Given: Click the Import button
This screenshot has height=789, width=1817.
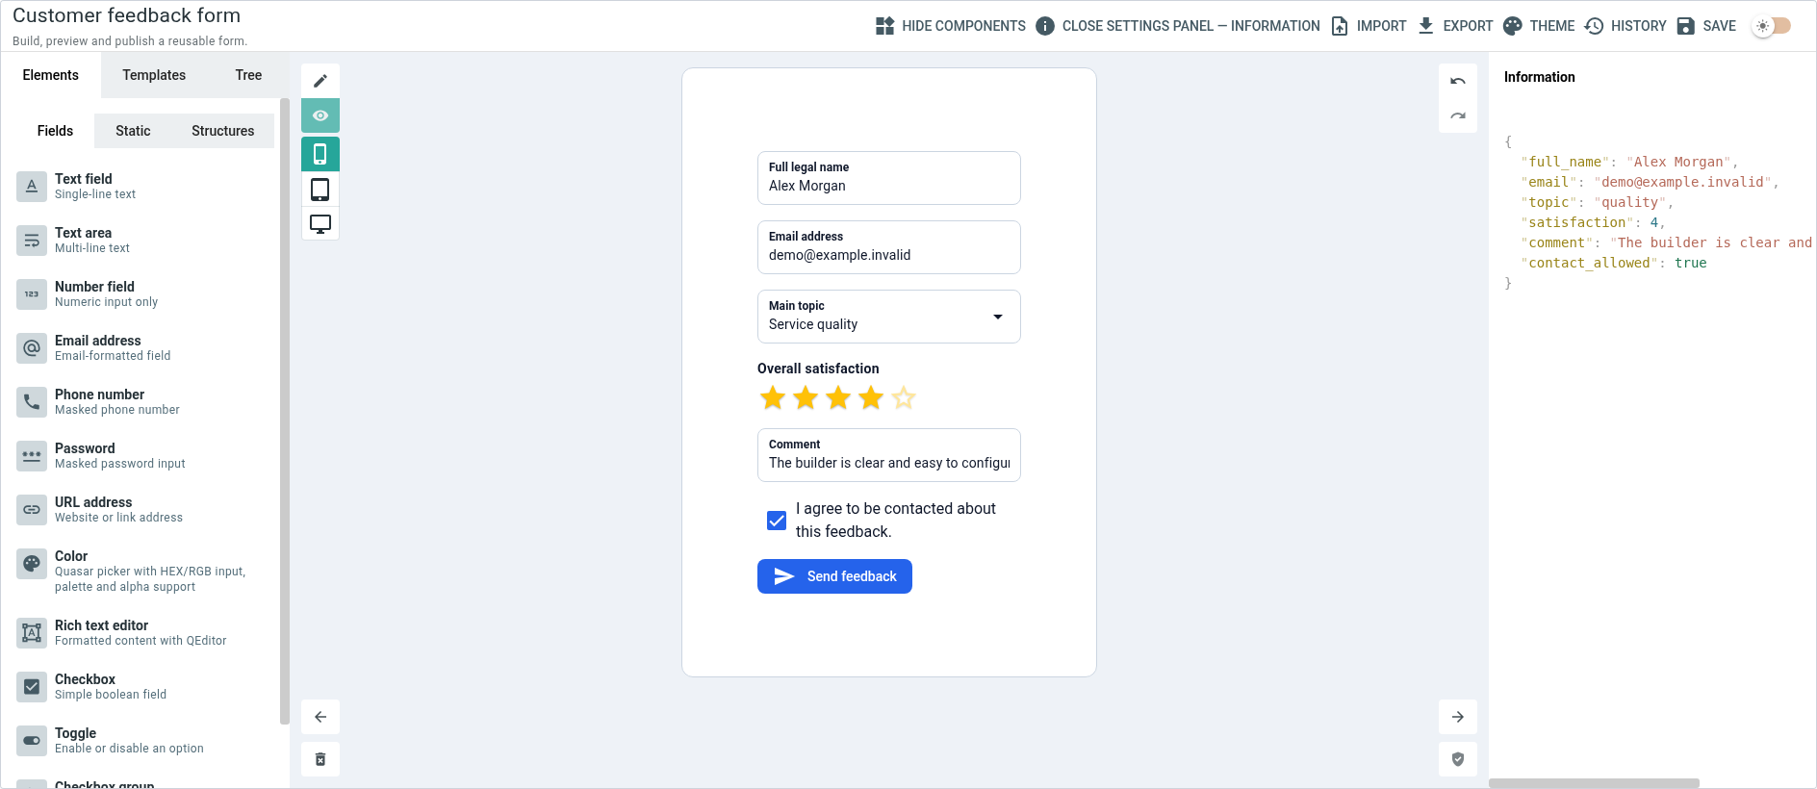Looking at the screenshot, I should (x=1369, y=26).
